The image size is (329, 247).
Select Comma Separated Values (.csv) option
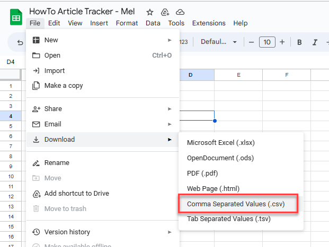pyautogui.click(x=235, y=204)
